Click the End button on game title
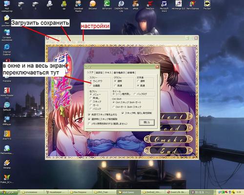The image size is (244, 195). point(168,151)
